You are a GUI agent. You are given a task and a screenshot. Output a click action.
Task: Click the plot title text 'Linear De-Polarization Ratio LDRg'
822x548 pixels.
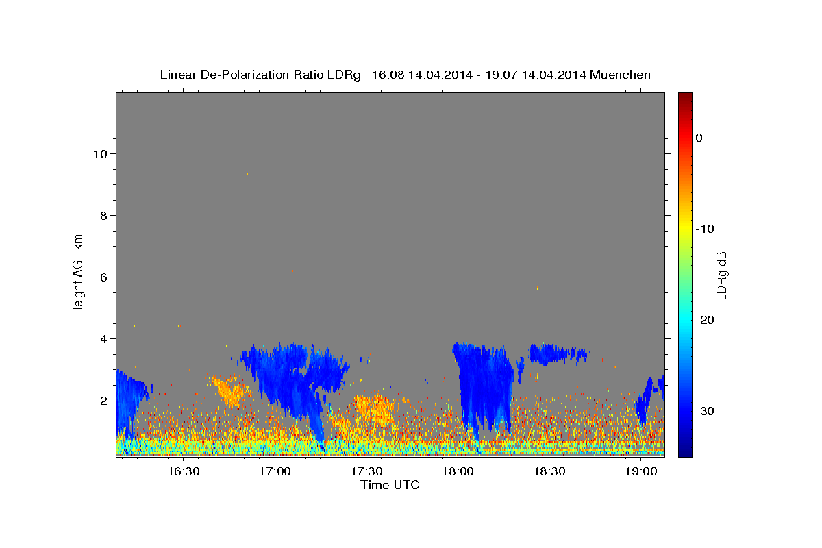pos(260,75)
